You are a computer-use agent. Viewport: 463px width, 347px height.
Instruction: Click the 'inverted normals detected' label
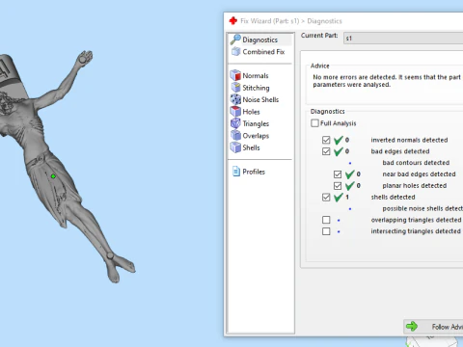409,140
